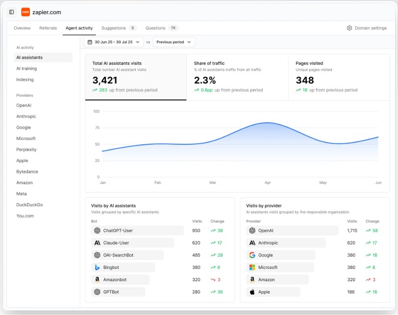Select the Pages visited card
Viewport: 398px width, 315px height.
[x=339, y=77]
